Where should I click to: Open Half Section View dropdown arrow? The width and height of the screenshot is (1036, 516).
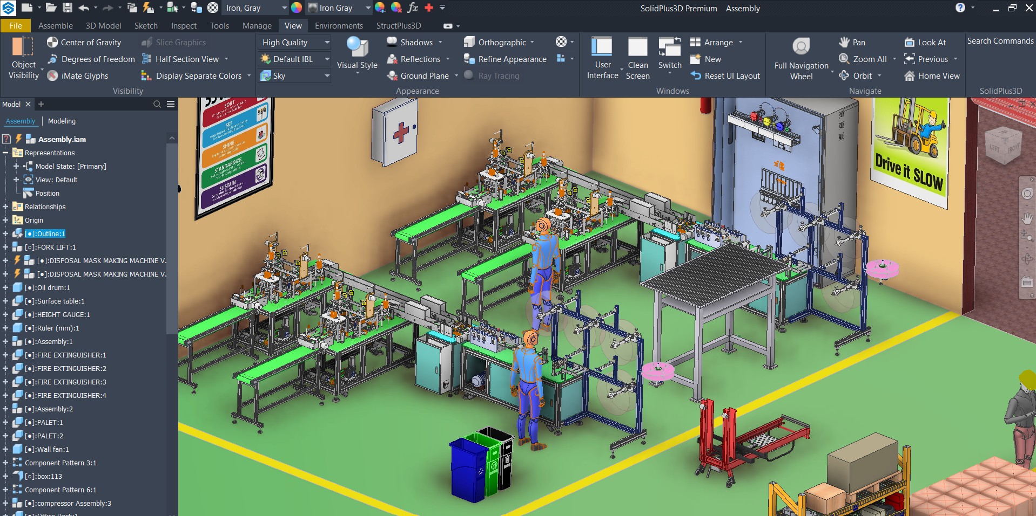pos(226,59)
